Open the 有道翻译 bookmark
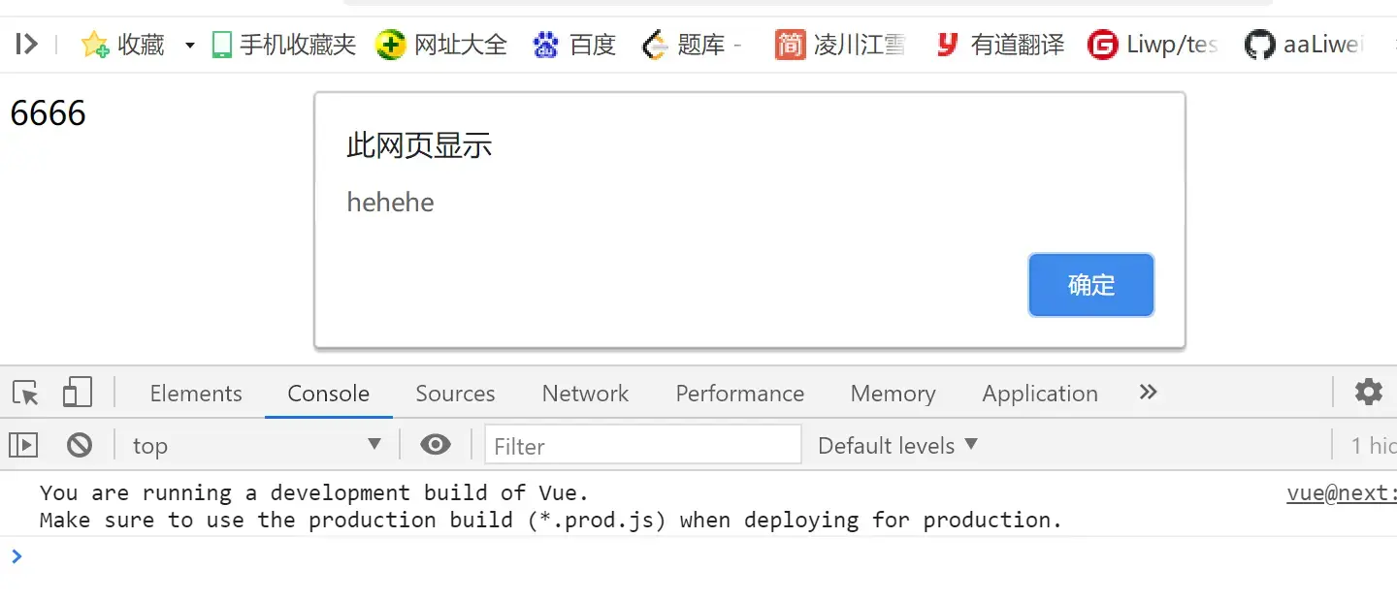The width and height of the screenshot is (1397, 601). tap(999, 45)
